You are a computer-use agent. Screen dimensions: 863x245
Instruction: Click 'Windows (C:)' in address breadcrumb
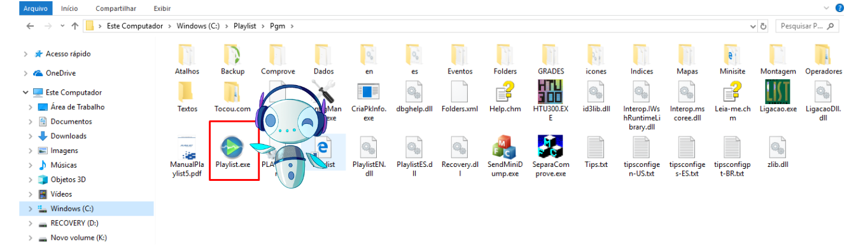tap(198, 26)
